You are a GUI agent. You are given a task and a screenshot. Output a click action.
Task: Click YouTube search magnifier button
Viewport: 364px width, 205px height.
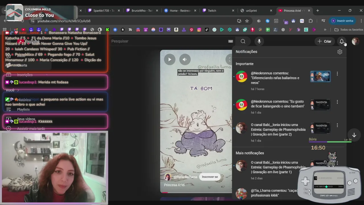(x=243, y=41)
